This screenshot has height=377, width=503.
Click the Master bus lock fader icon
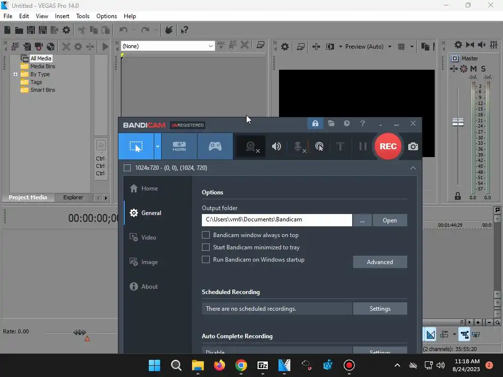click(458, 196)
